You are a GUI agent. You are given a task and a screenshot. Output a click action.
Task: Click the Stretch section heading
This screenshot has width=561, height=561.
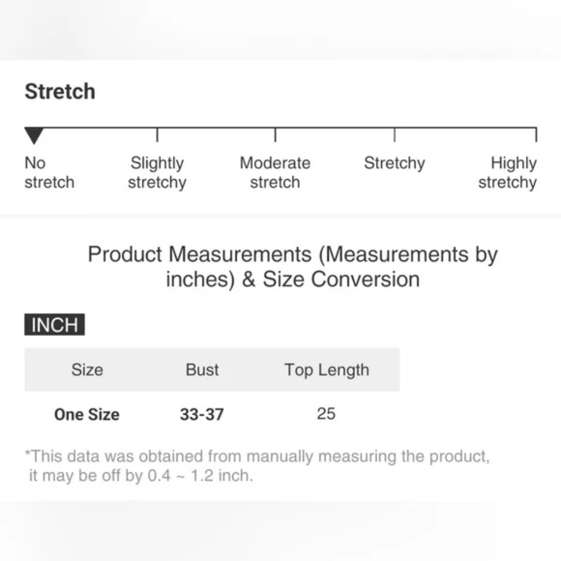click(x=60, y=91)
